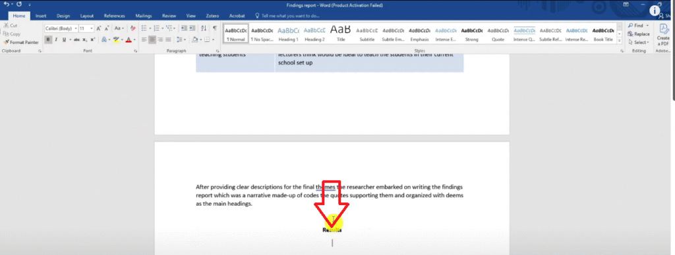Click the Numbering list icon
The height and width of the screenshot is (255, 675).
tap(156, 28)
